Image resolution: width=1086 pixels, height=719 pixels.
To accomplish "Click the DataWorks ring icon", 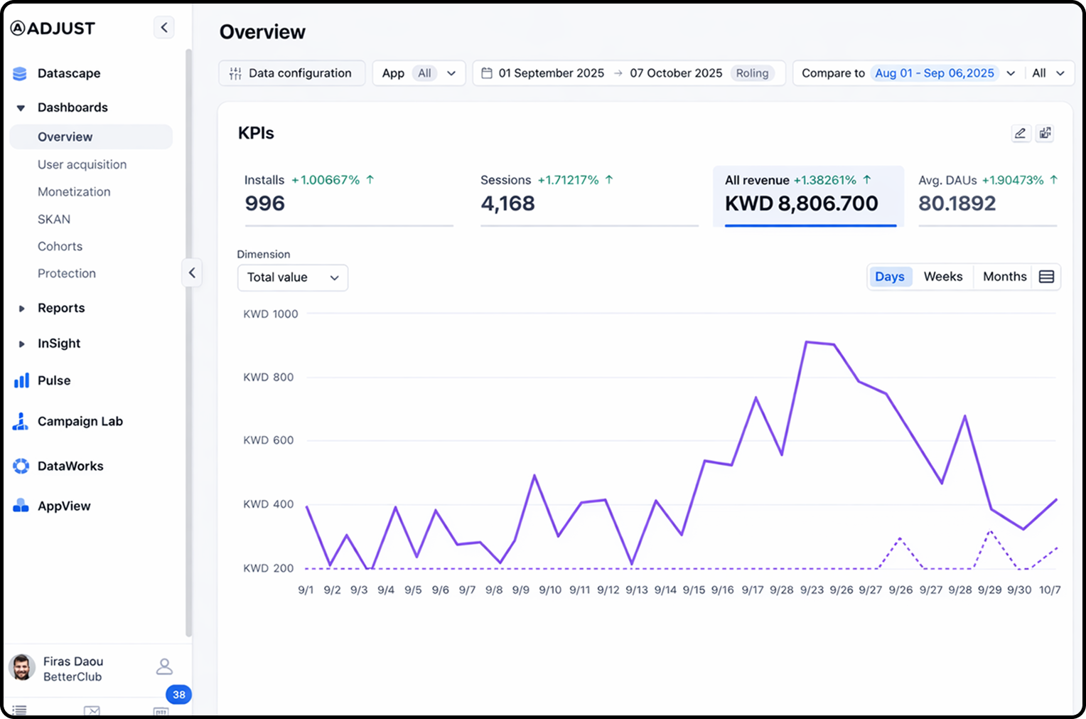I will pos(21,467).
